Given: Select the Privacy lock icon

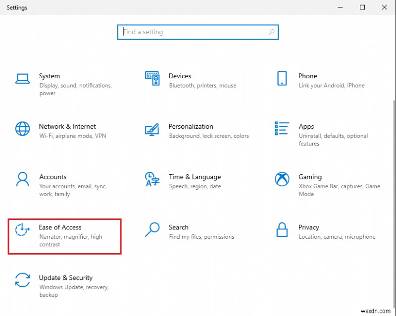Looking at the screenshot, I should tap(282, 230).
